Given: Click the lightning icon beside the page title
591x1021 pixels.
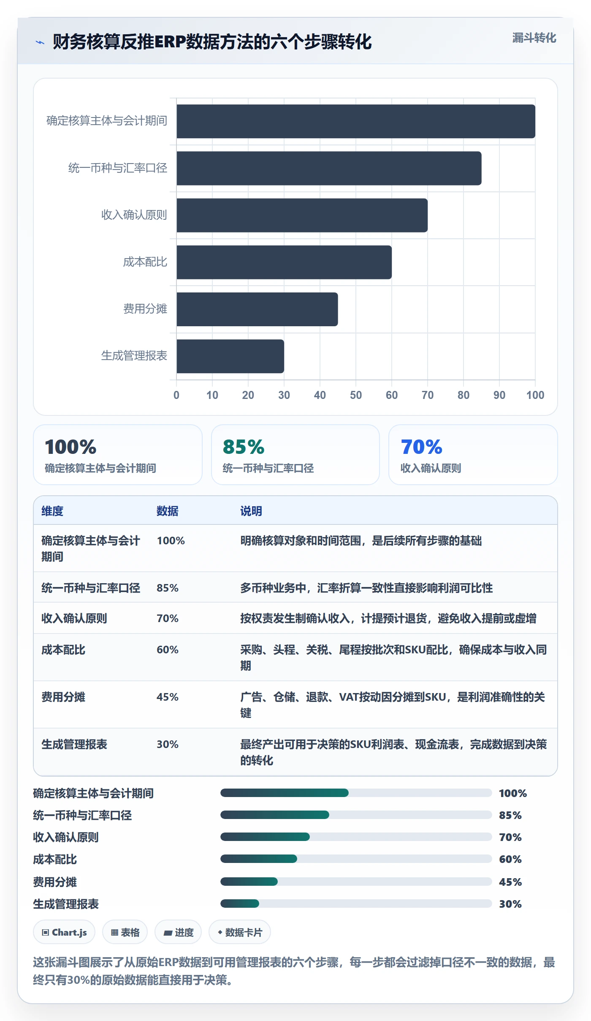Looking at the screenshot, I should click(x=40, y=42).
